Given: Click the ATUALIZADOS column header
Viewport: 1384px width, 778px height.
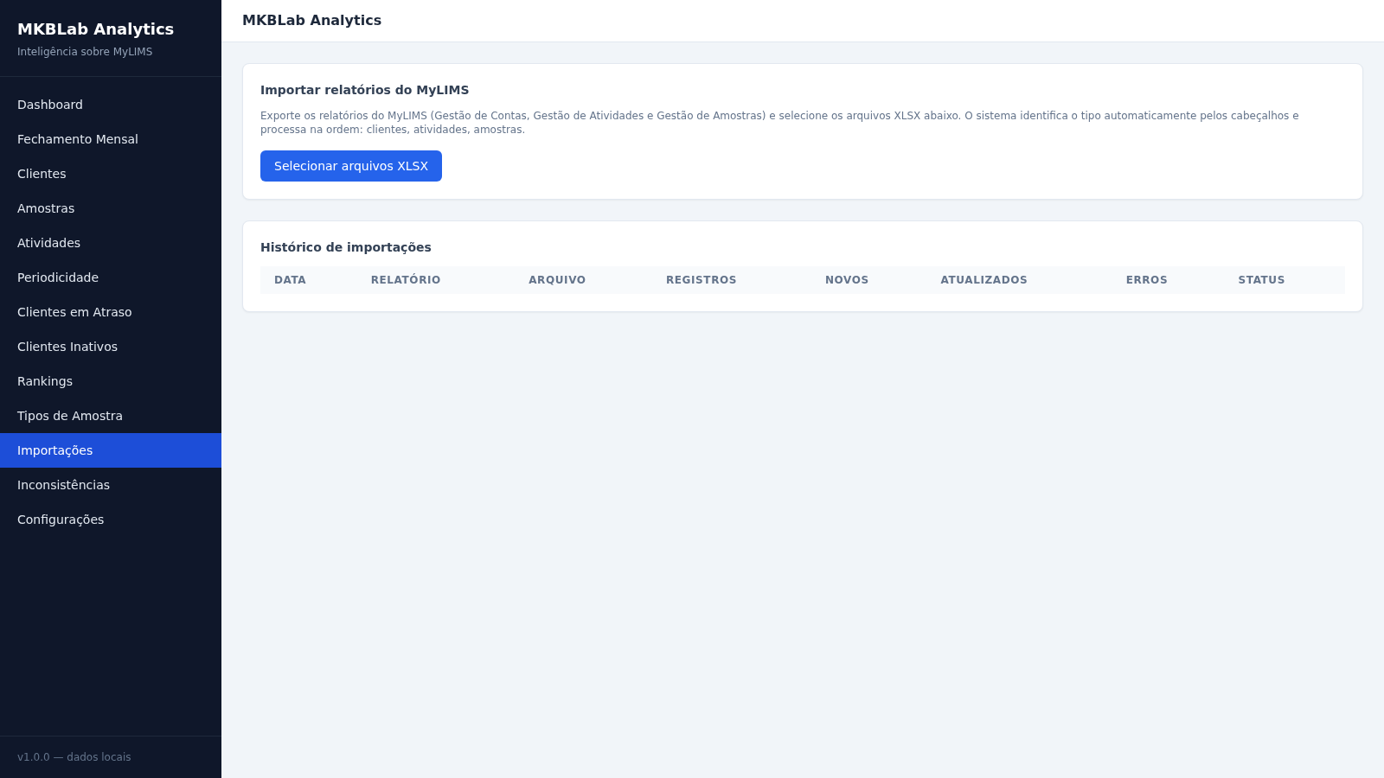Looking at the screenshot, I should [984, 280].
